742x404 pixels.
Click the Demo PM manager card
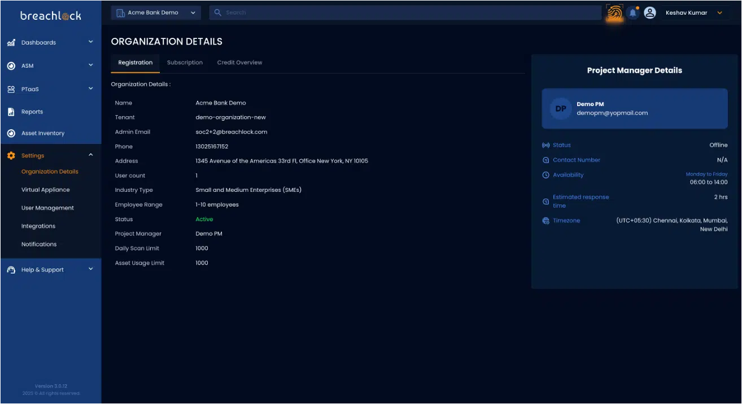(x=635, y=108)
